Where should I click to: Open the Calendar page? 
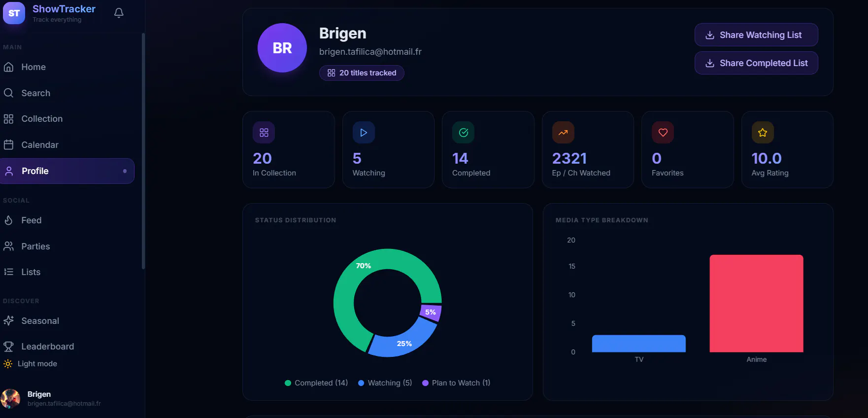[67, 145]
